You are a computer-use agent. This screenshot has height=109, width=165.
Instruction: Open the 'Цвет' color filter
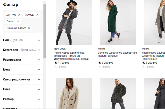point(39,89)
